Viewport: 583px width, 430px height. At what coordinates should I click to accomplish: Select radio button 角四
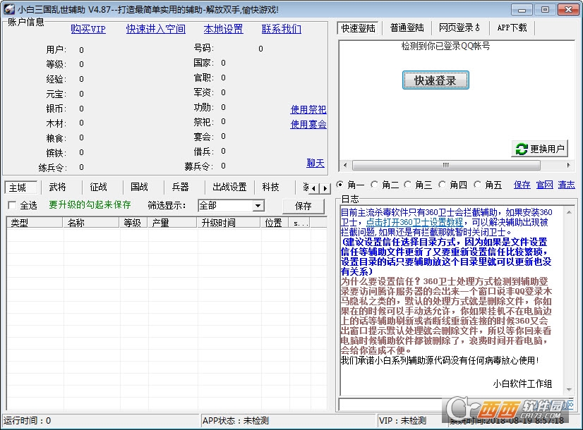point(442,184)
